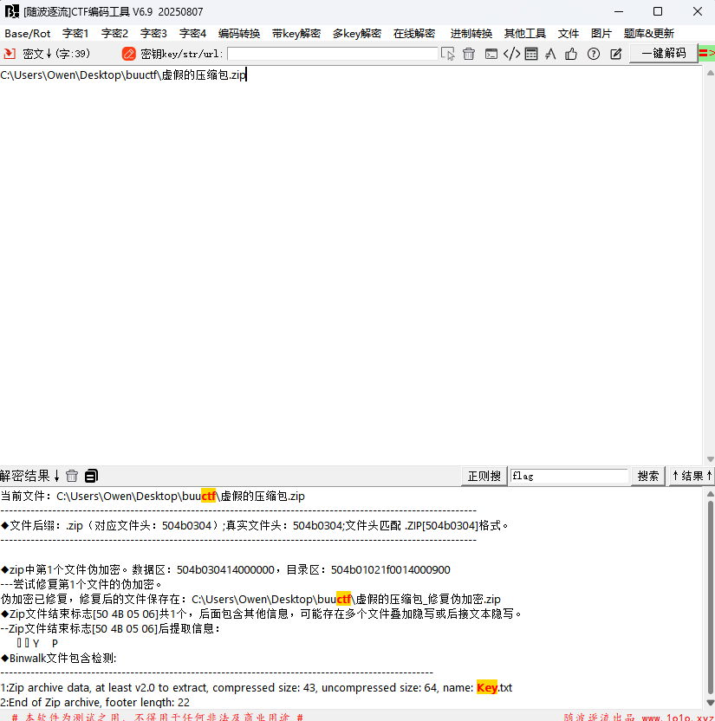715x721 pixels.
Task: Click the Binwalk文件包含检测 line
Action: tap(58, 658)
